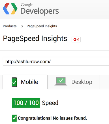Open the Google Developers wordmark link

[x=40, y=9]
